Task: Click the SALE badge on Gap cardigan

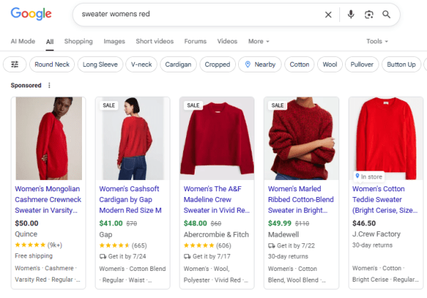Action: pos(109,105)
